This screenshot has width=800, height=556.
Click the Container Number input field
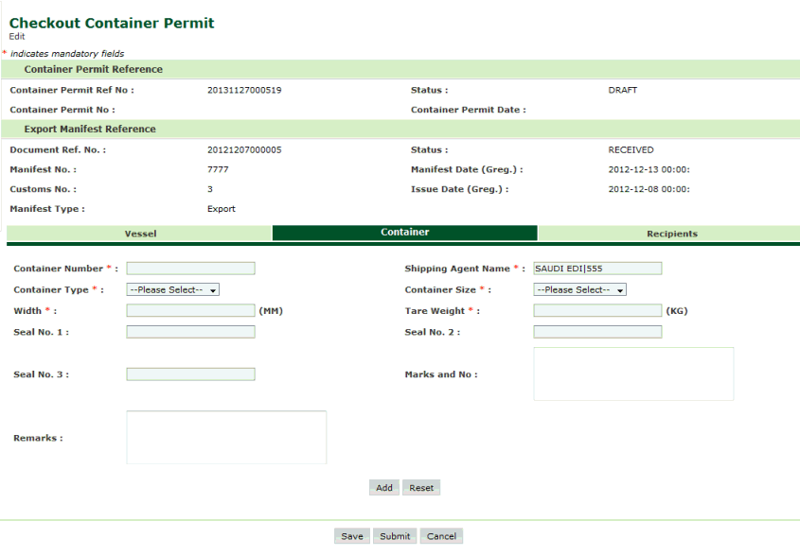[190, 269]
